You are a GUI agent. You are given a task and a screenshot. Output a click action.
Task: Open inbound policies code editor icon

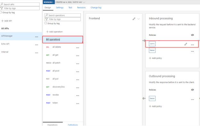[x=192, y=35]
